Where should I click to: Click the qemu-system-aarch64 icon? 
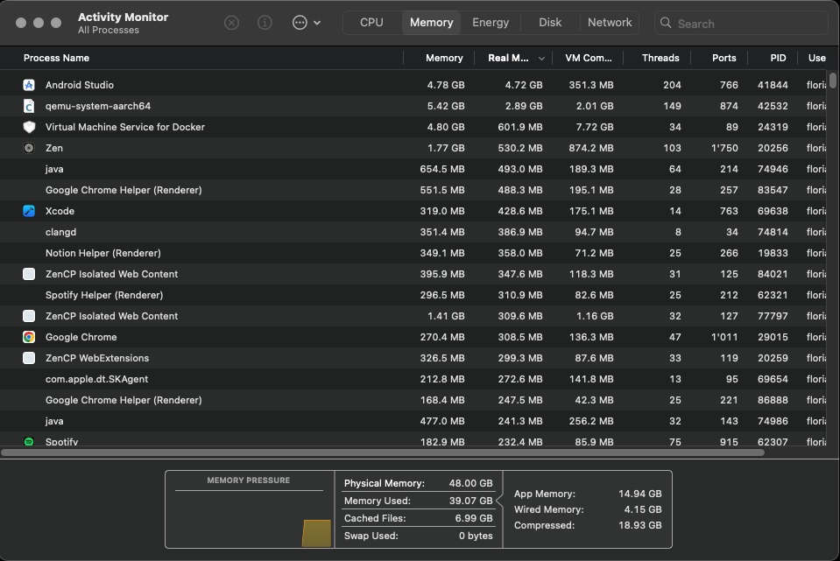(x=29, y=106)
